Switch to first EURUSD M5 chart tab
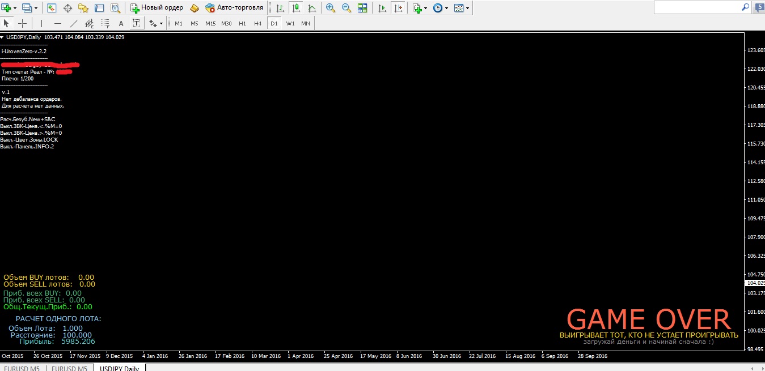The height and width of the screenshot is (371, 765). (x=23, y=368)
